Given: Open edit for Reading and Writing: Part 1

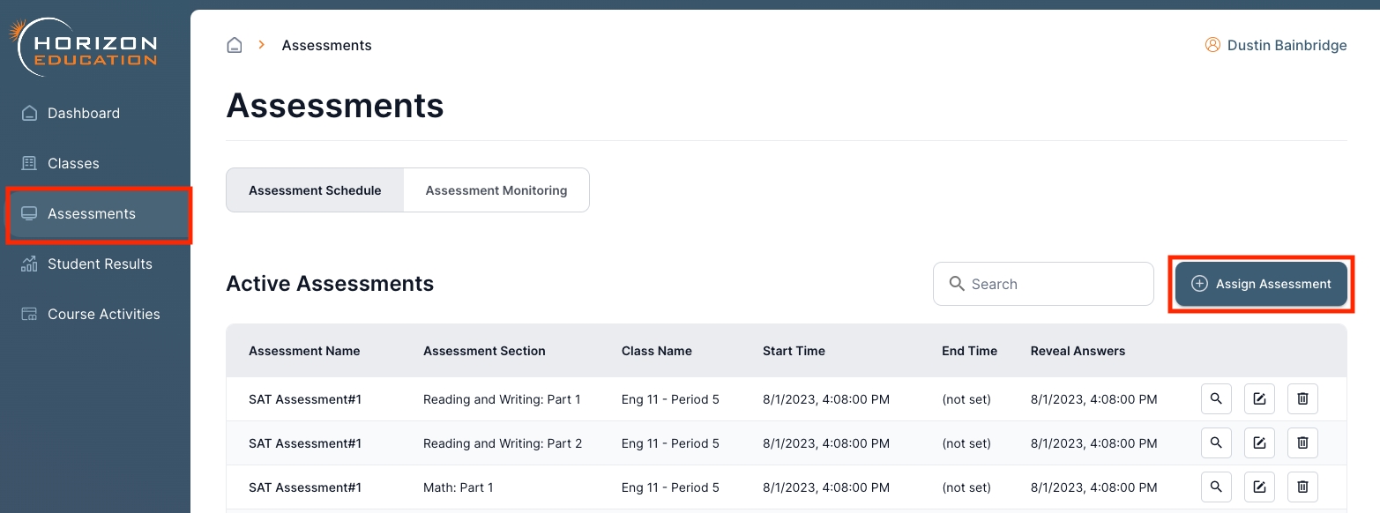Looking at the screenshot, I should [x=1259, y=399].
